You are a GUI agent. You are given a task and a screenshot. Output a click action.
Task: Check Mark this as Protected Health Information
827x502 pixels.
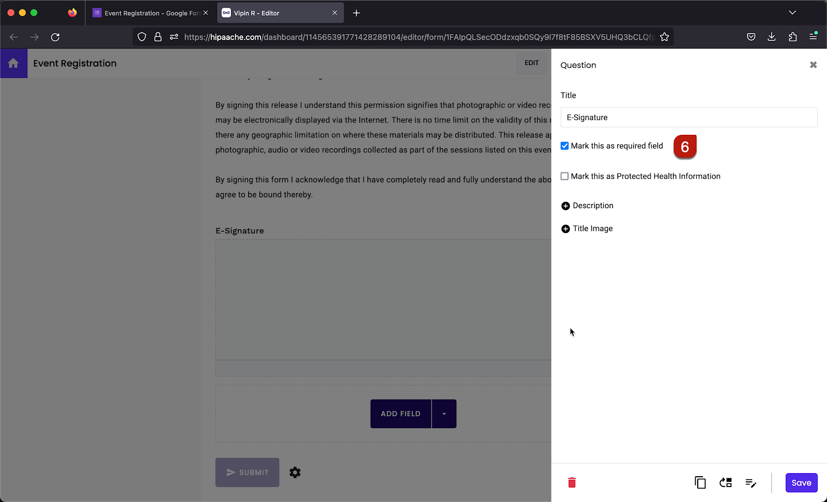tap(564, 176)
